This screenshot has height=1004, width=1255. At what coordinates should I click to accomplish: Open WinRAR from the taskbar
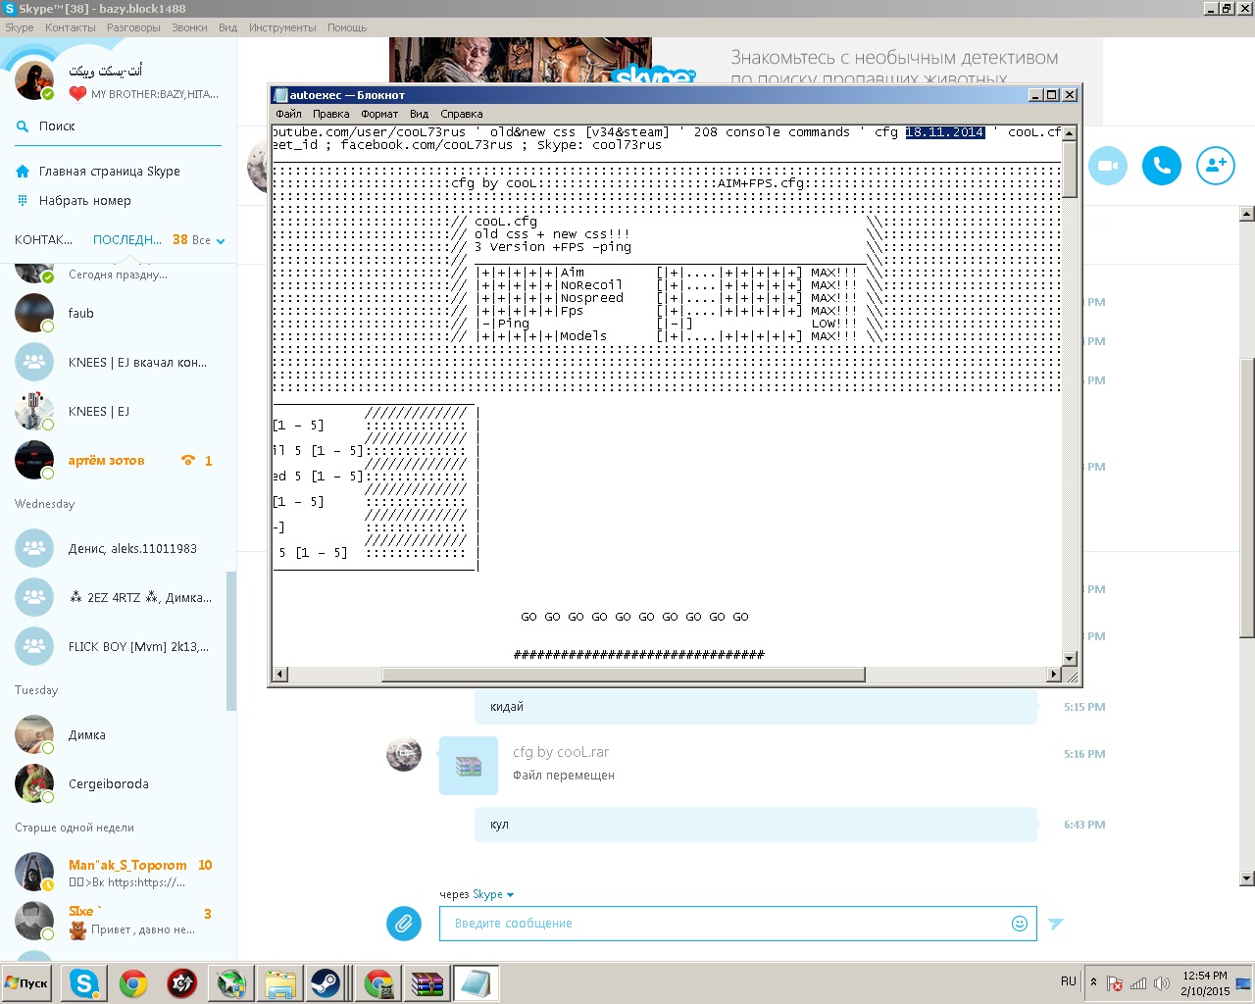point(427,983)
